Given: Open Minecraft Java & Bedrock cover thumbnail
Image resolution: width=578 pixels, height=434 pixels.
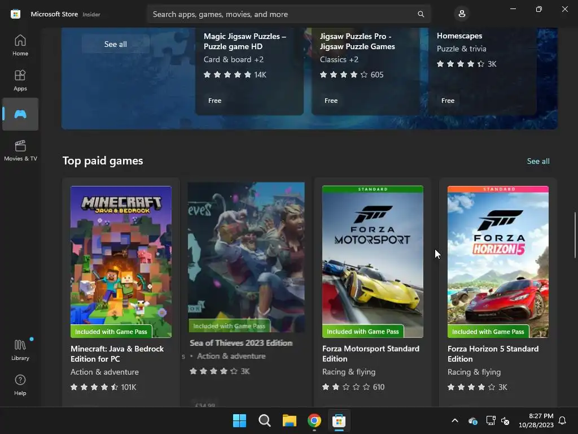Looking at the screenshot, I should point(121,262).
